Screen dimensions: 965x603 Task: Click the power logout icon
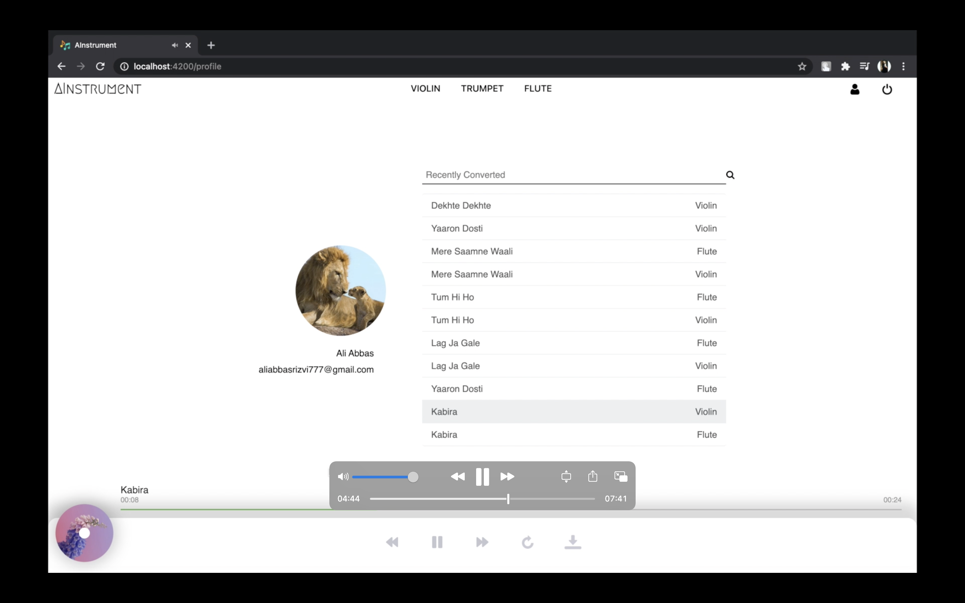(x=887, y=89)
